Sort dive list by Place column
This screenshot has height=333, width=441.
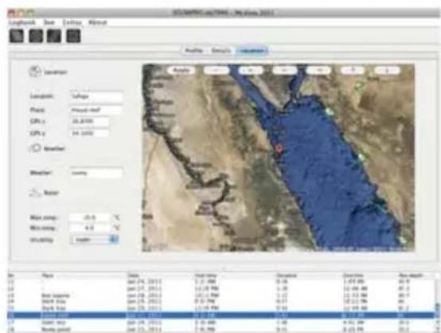48,276
